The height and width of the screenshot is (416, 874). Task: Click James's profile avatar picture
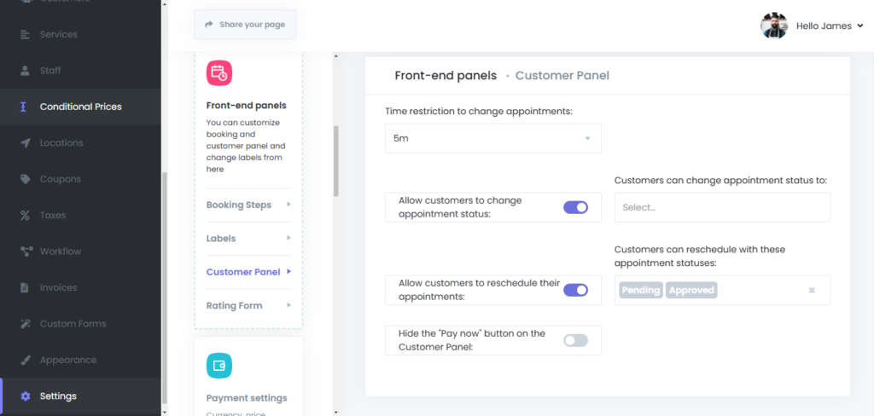774,26
